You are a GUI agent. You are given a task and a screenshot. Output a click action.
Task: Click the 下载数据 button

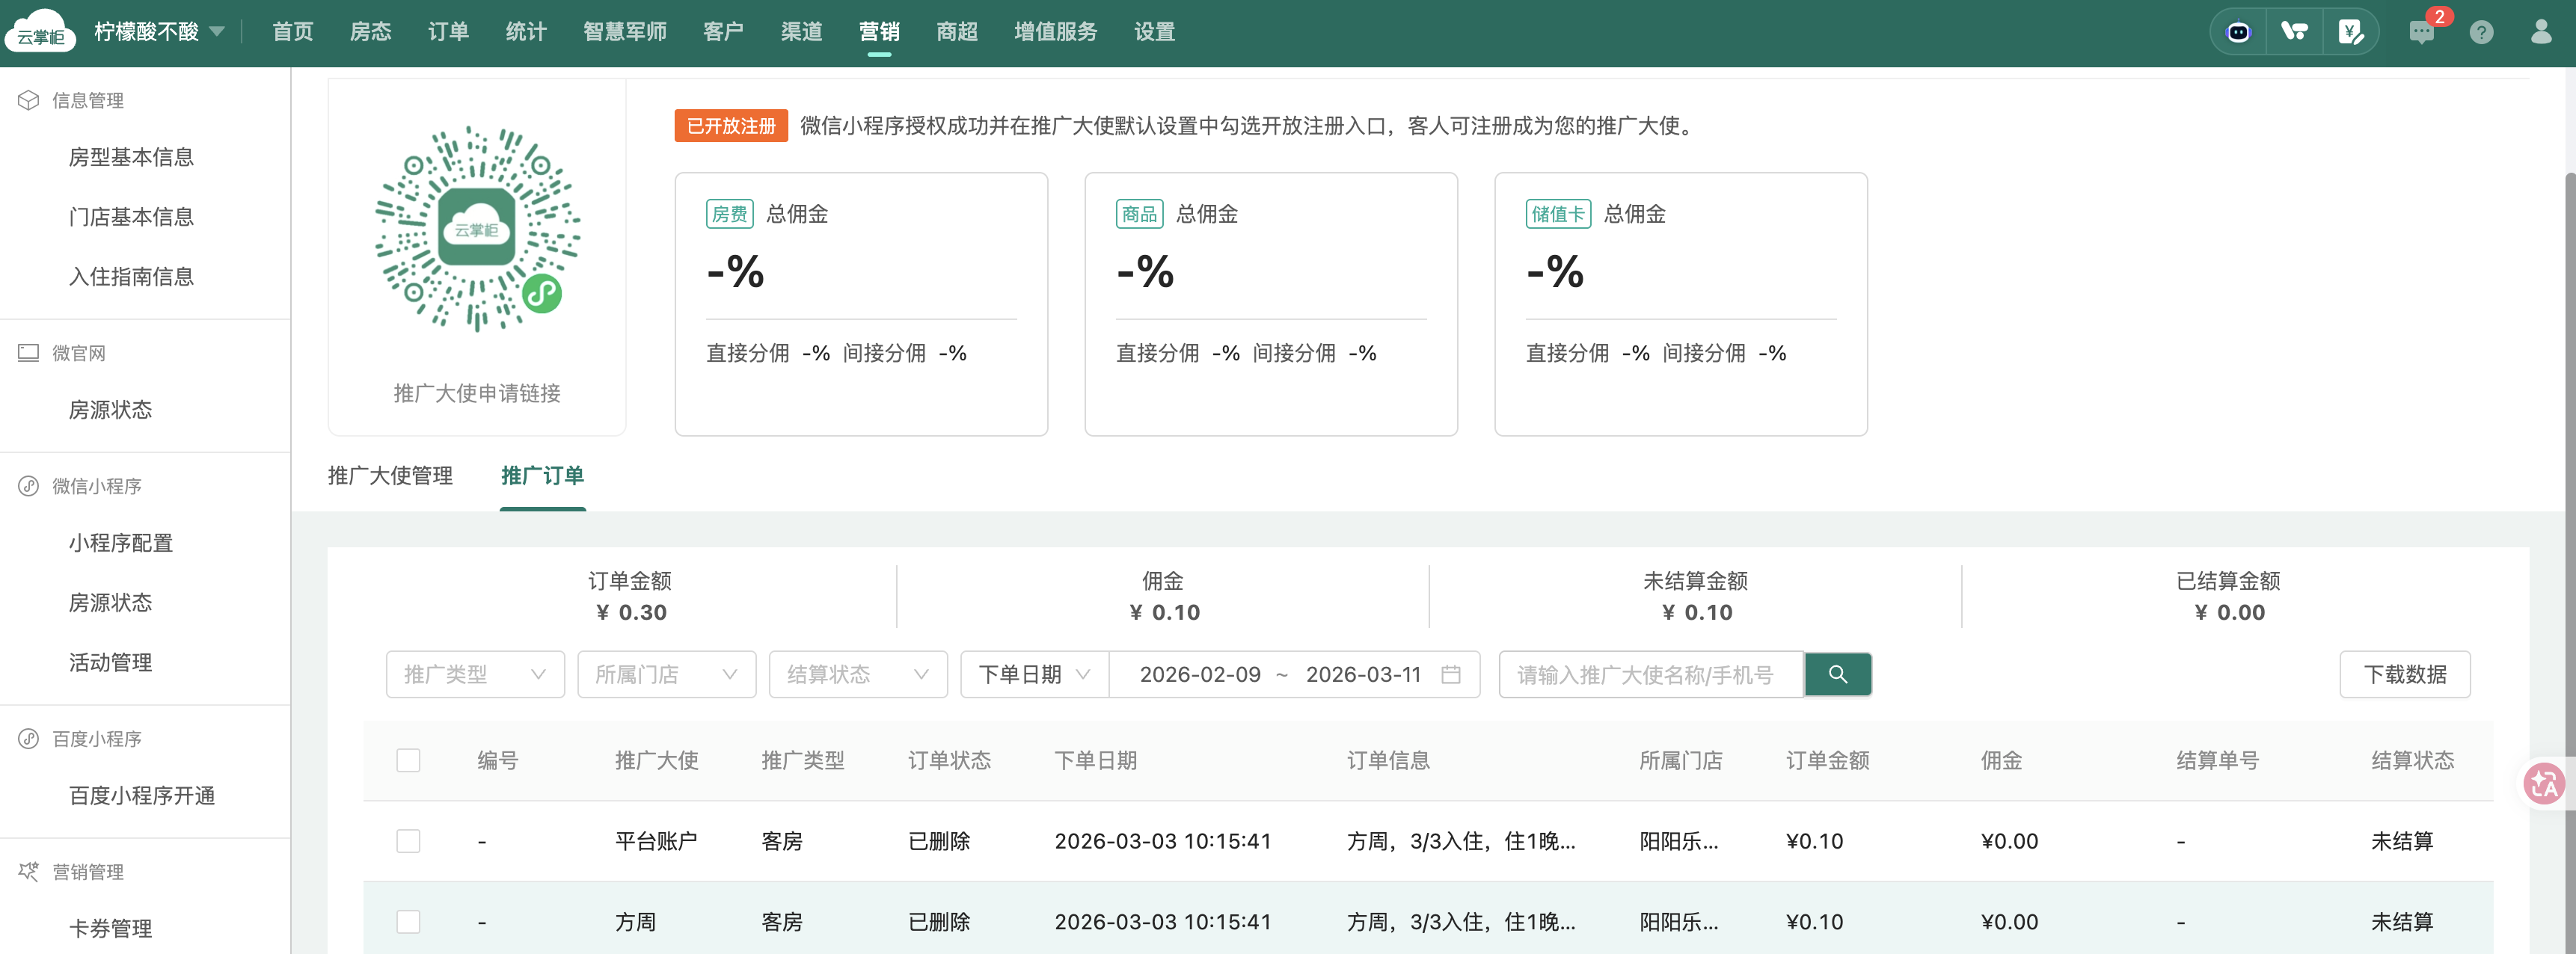coord(2404,674)
